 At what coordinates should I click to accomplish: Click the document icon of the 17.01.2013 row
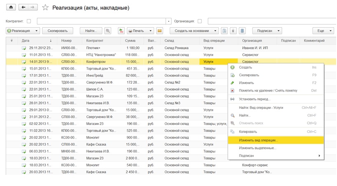click(24, 75)
